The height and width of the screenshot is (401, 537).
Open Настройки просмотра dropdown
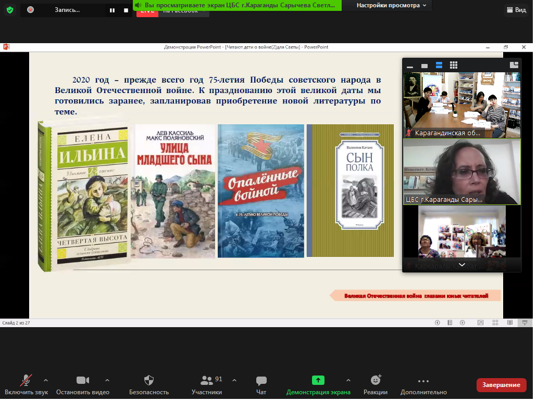point(391,5)
